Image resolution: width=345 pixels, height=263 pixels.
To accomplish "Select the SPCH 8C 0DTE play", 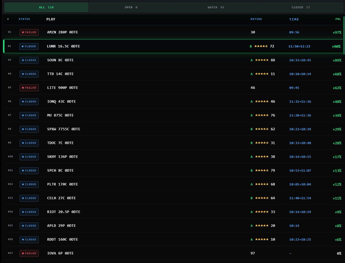I will tap(60, 170).
